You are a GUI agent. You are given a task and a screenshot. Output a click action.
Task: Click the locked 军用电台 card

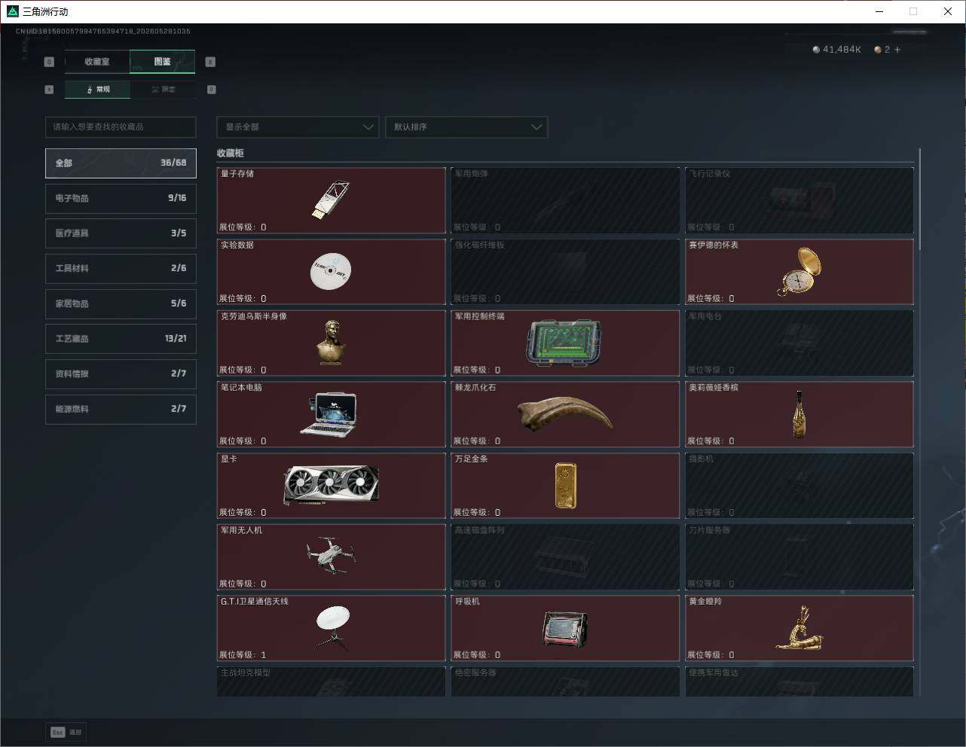[799, 343]
